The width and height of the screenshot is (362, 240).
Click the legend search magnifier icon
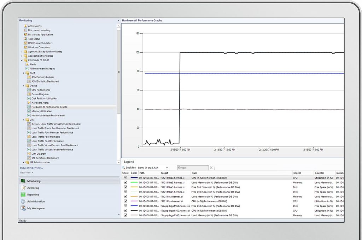tap(123, 168)
